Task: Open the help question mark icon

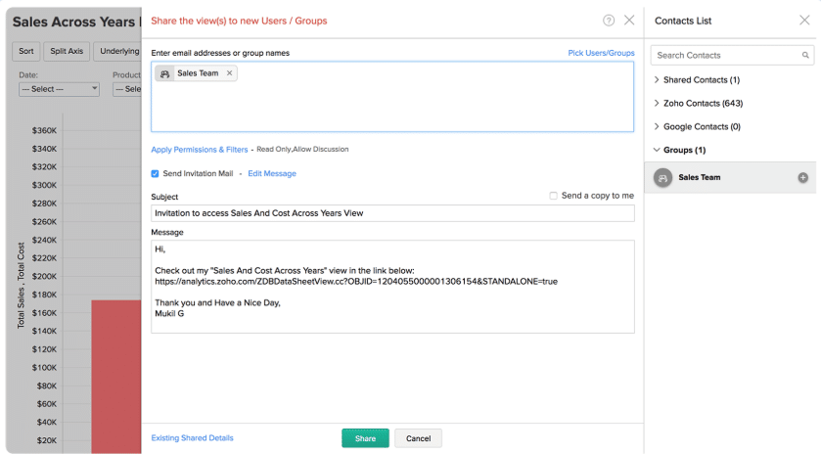Action: (x=609, y=21)
